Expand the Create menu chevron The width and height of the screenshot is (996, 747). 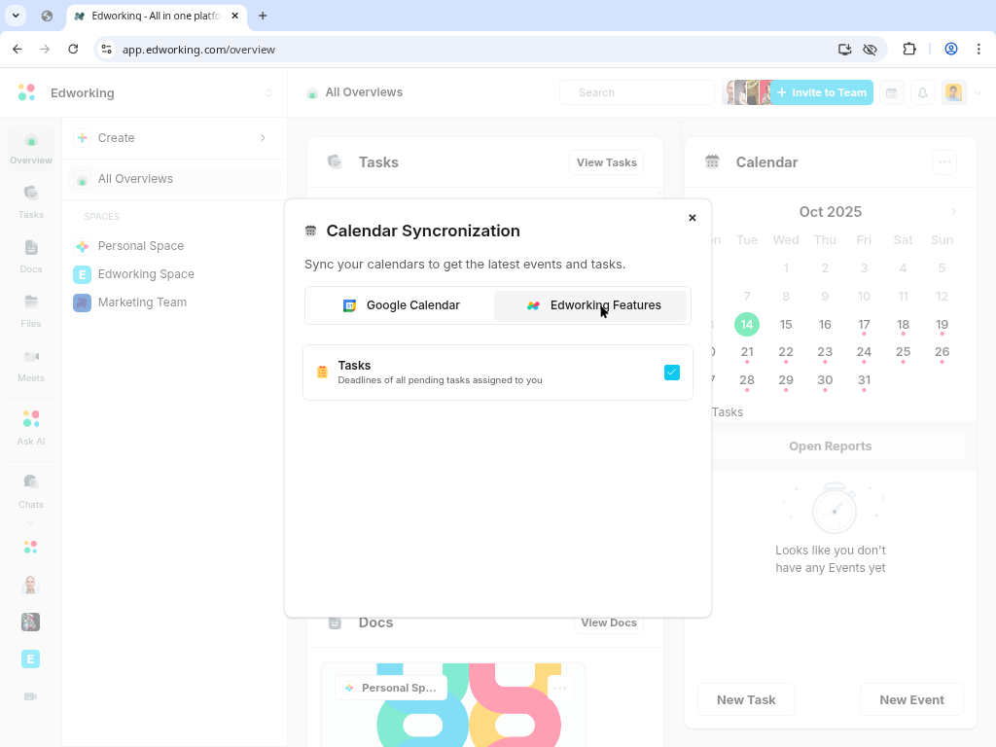263,138
